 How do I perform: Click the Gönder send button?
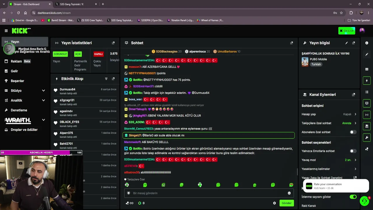pos(286,203)
